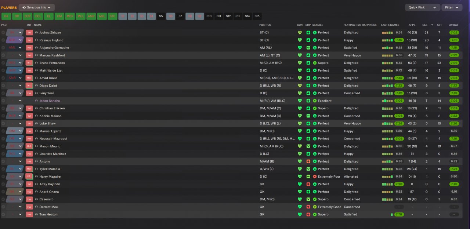This screenshot has width=470, height=229.
Task: Click the profile icon next to Casemiro
Action: pyautogui.click(x=37, y=199)
